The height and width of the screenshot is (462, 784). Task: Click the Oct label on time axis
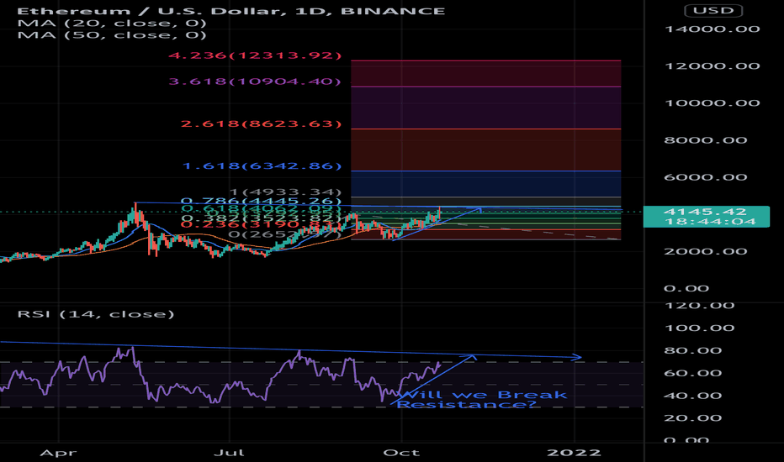coord(401,453)
